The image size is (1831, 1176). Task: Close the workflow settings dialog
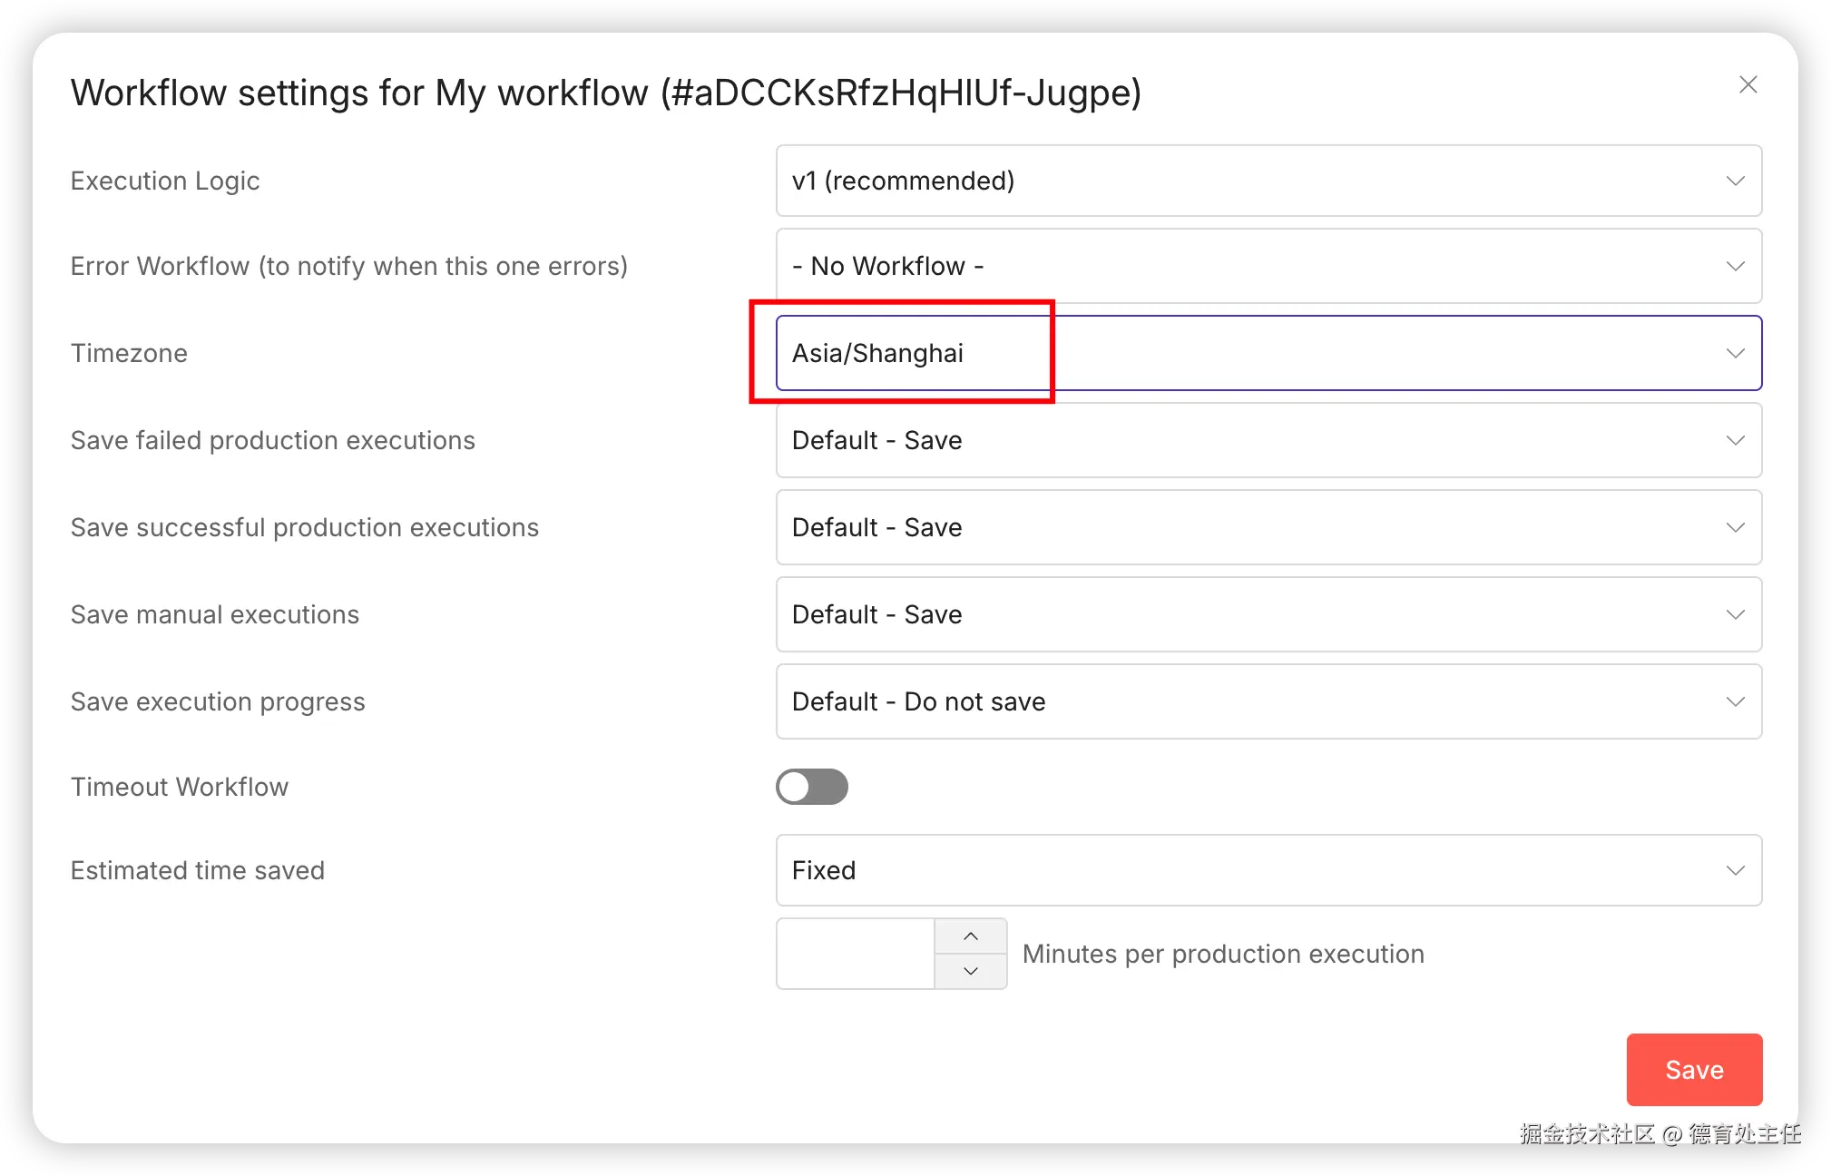point(1748,85)
